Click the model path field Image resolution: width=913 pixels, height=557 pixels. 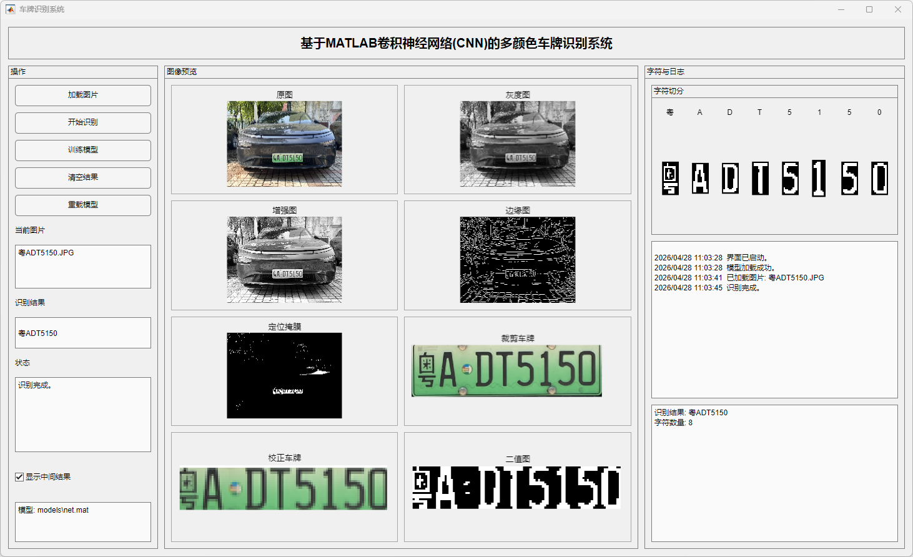point(83,521)
